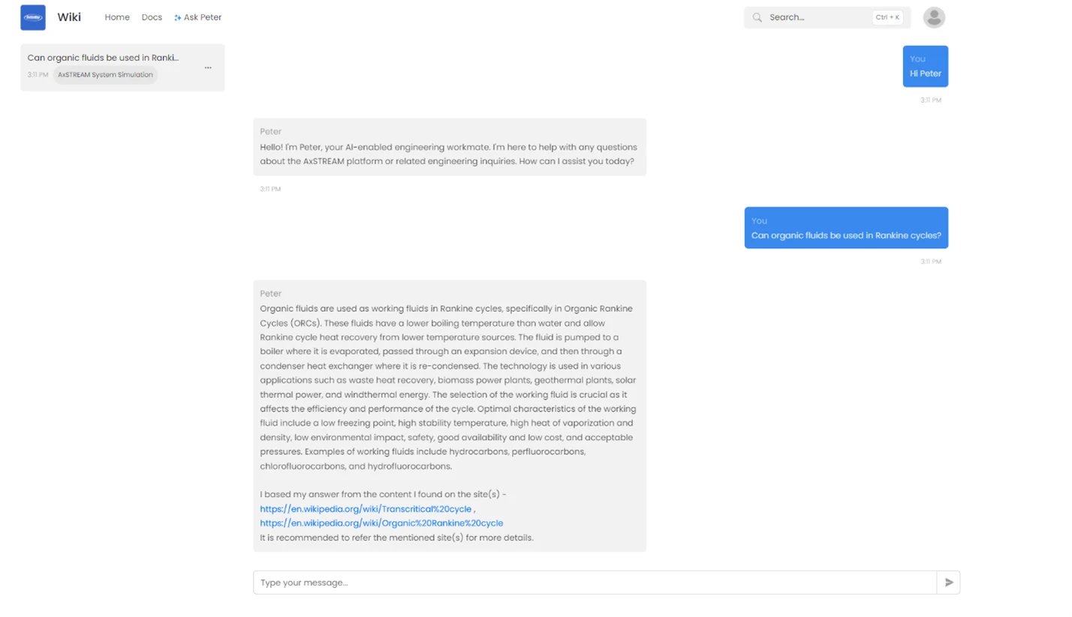This screenshot has width=1072, height=617.
Task: Open the conversation's three-dot options menu
Action: [208, 67]
